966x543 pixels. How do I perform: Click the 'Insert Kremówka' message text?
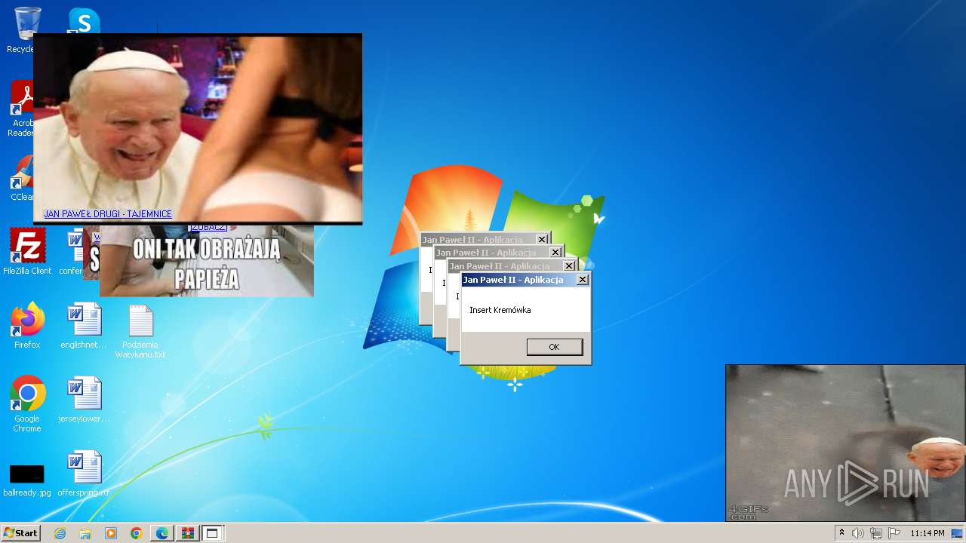tap(500, 310)
